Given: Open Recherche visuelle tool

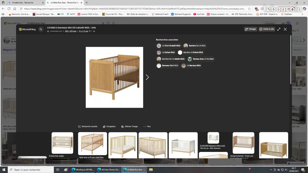Looking at the screenshot, I should pos(88,127).
